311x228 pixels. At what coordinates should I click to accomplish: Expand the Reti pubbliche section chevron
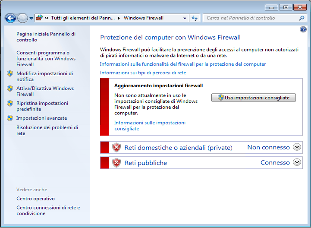[296, 162]
